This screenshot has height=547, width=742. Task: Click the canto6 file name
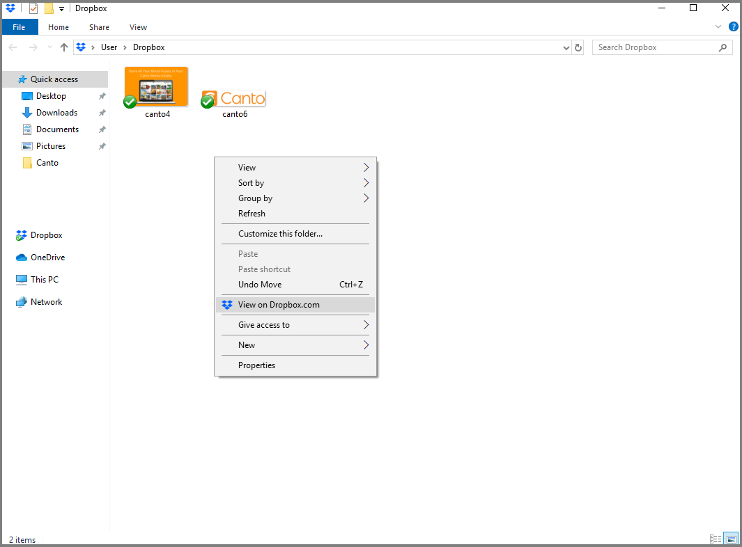click(235, 114)
